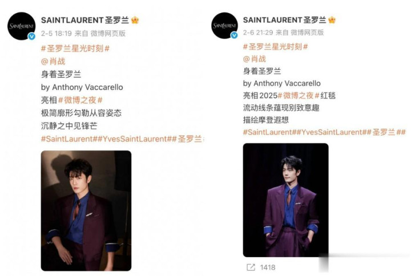The image size is (411, 276).
Task: Open right SAINTLAURENT圣罗兰 account name
Action: pos(285,20)
